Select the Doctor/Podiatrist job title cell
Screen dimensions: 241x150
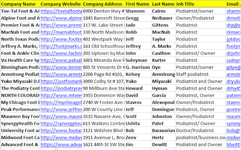(x=201, y=130)
